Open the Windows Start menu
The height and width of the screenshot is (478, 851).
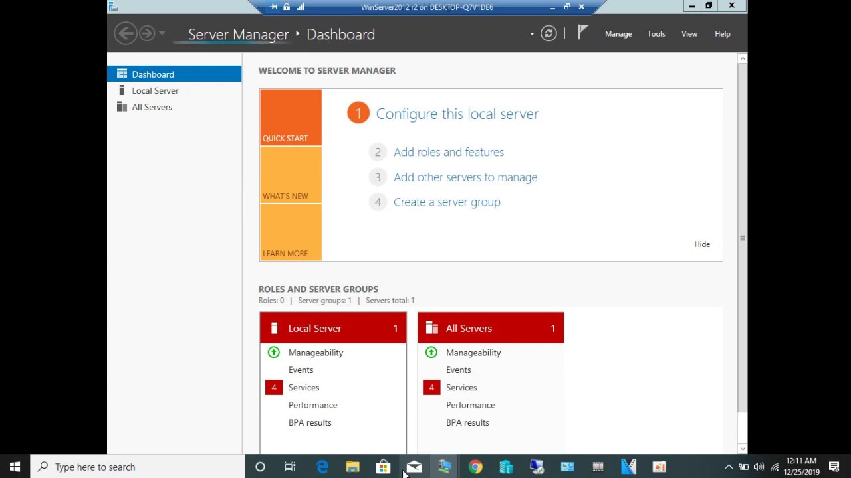tap(15, 467)
